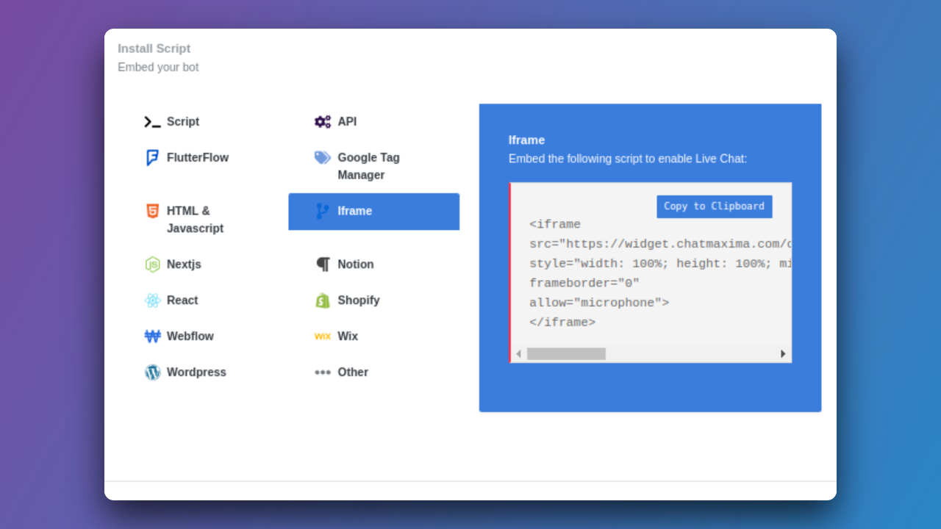Click the Wix logo icon
This screenshot has height=529, width=941.
coord(323,337)
